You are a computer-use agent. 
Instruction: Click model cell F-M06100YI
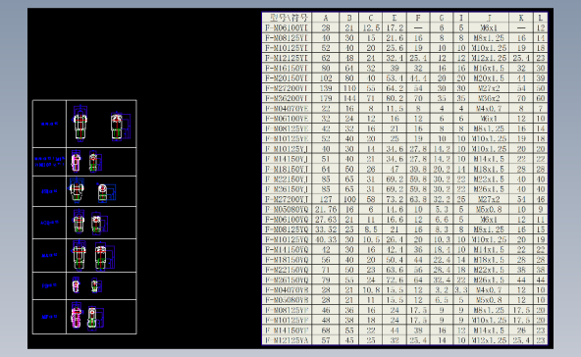(x=288, y=27)
